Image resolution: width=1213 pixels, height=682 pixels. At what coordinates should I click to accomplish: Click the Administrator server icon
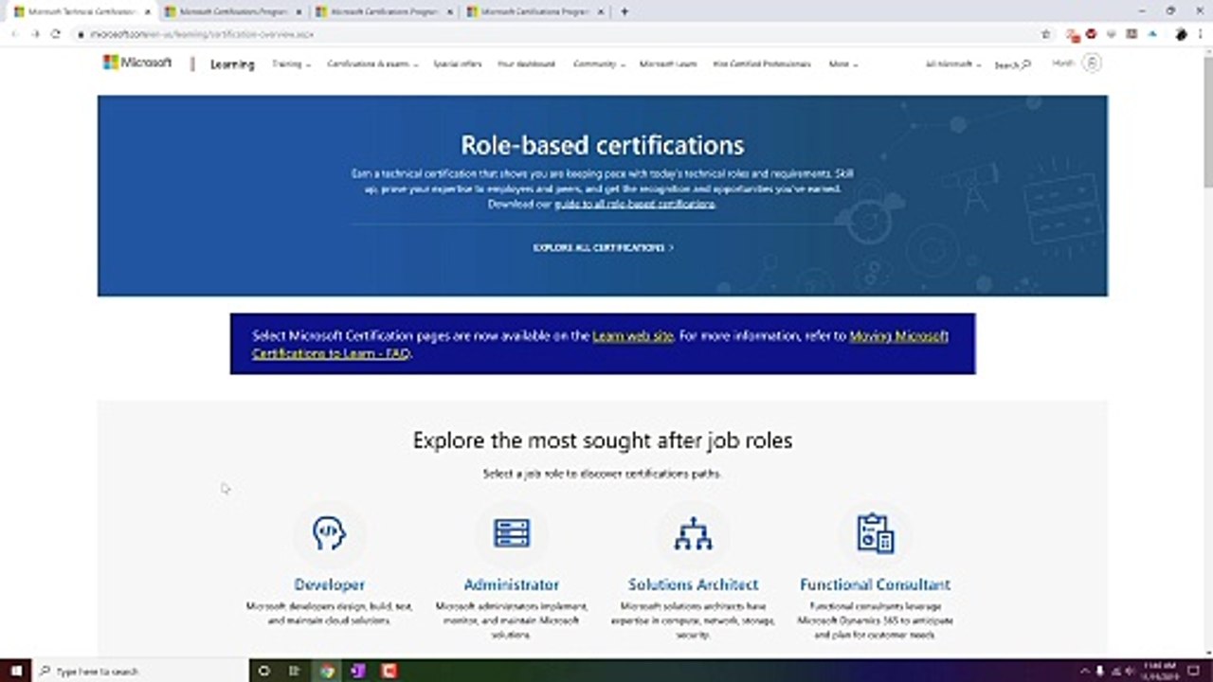tap(512, 533)
